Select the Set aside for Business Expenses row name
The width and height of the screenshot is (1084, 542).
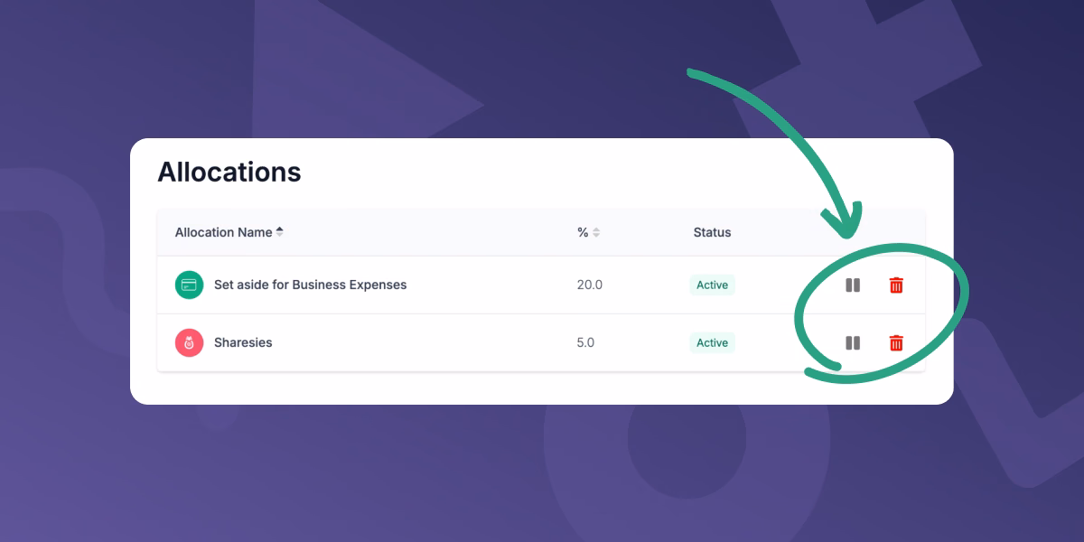pyautogui.click(x=310, y=285)
